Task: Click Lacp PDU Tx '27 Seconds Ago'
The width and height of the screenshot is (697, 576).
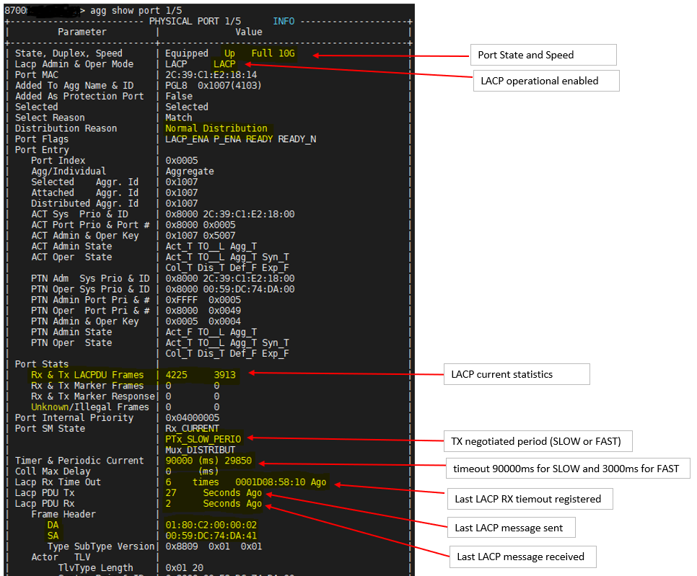Action: (214, 493)
